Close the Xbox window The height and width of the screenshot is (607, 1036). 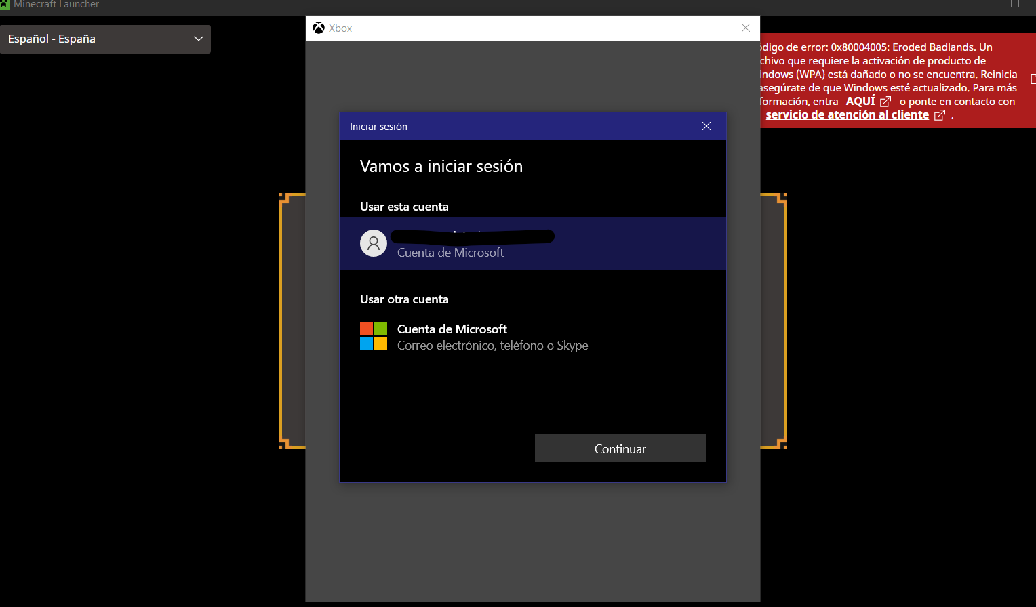pos(746,28)
